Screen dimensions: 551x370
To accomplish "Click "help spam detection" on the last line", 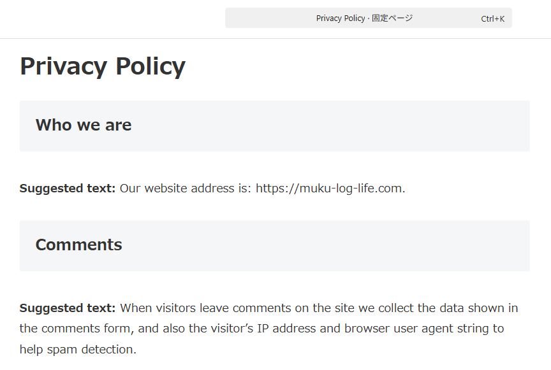I will 78,350.
